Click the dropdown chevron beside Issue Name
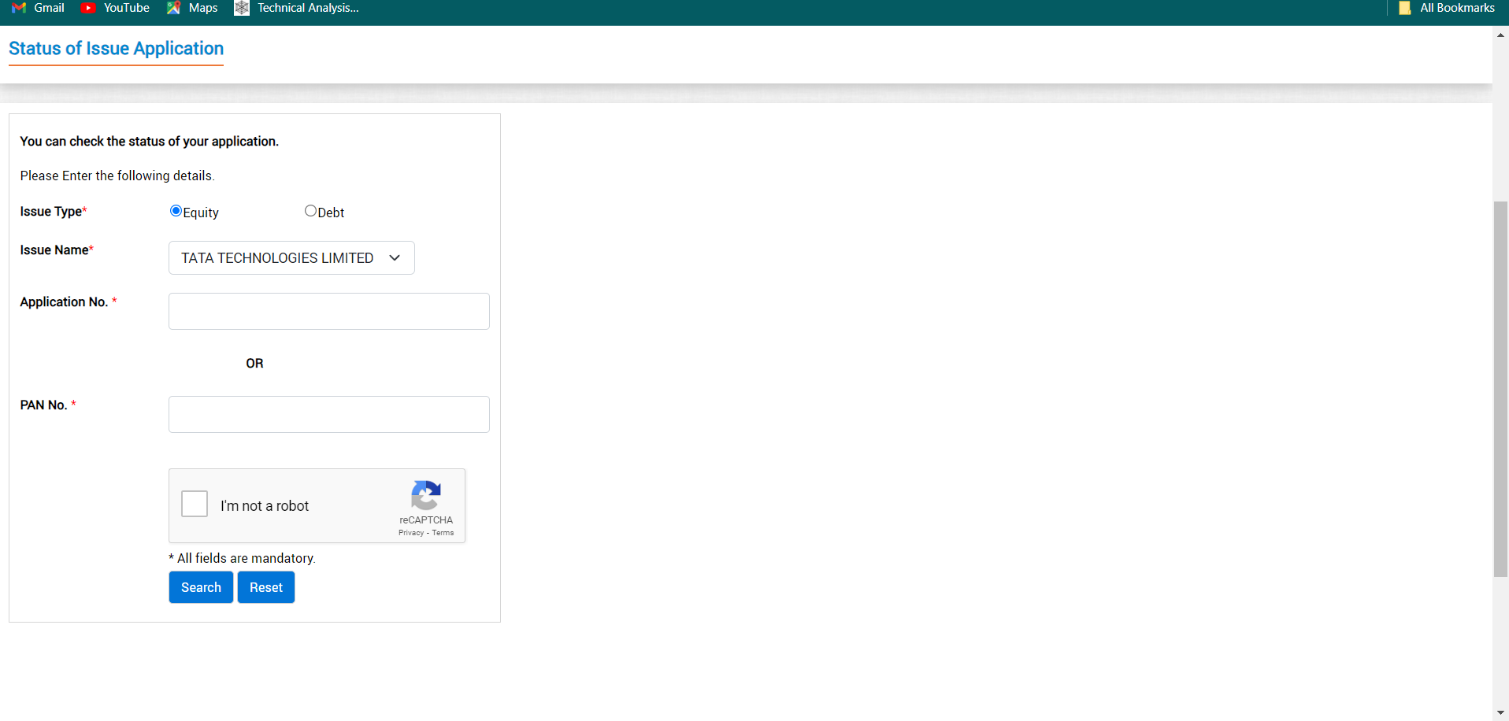Screen dimensions: 1509x721 [394, 257]
